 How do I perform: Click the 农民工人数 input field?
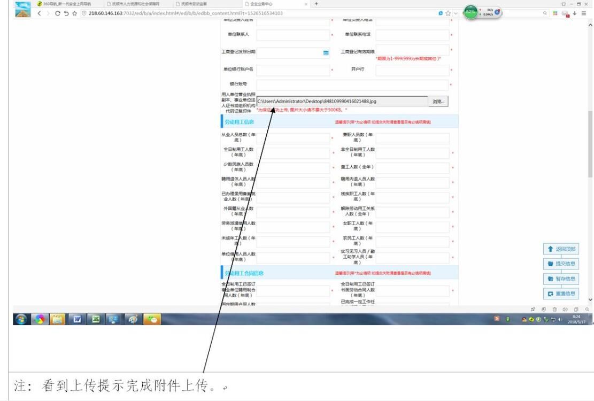point(413,242)
